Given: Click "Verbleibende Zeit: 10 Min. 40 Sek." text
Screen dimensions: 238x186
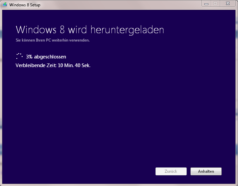Looking at the screenshot, I should (x=53, y=65).
